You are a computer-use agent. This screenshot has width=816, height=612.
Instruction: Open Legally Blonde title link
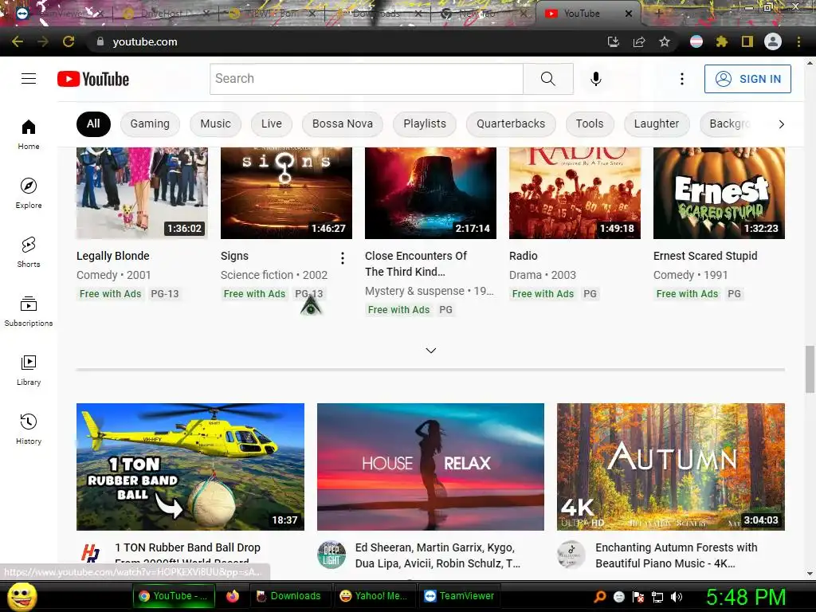point(113,256)
